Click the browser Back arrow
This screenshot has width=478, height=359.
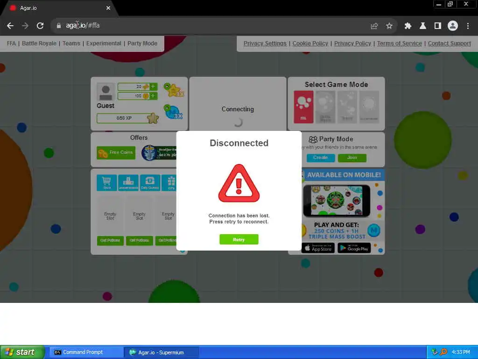point(10,26)
